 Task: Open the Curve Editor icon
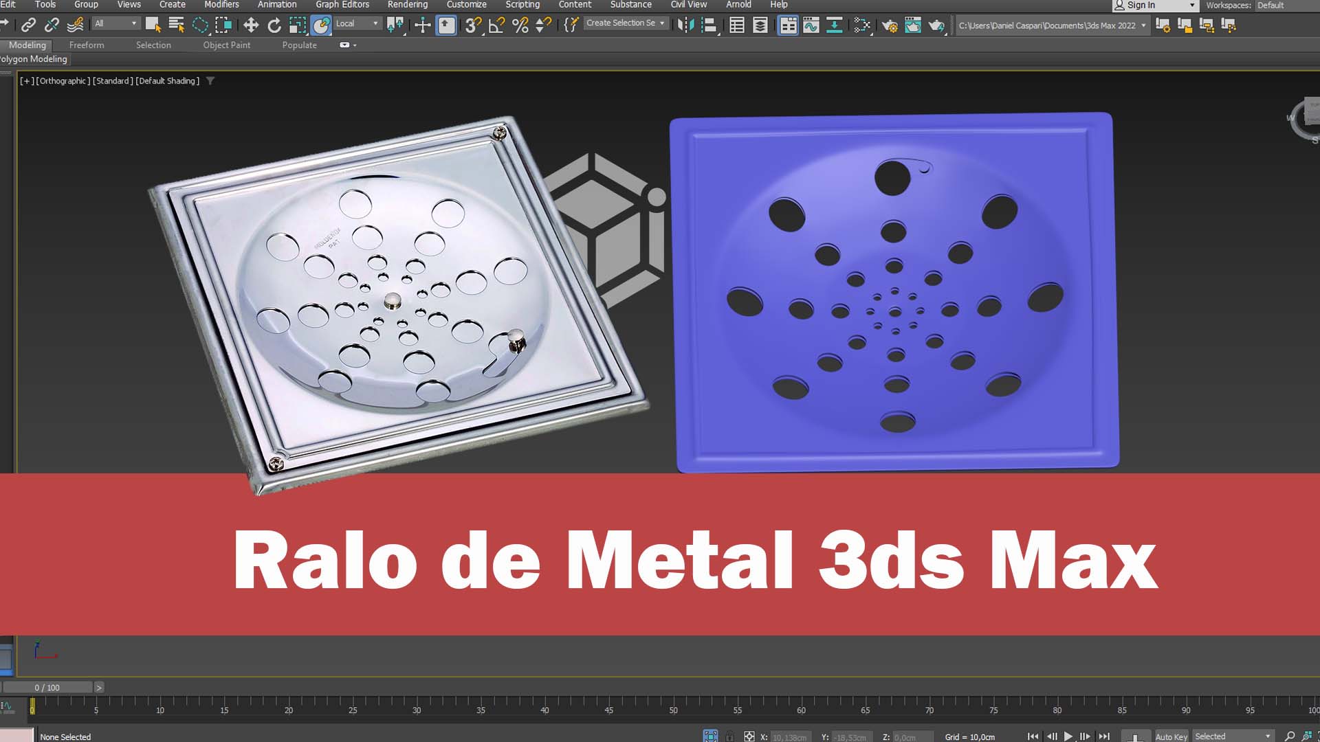pyautogui.click(x=811, y=25)
